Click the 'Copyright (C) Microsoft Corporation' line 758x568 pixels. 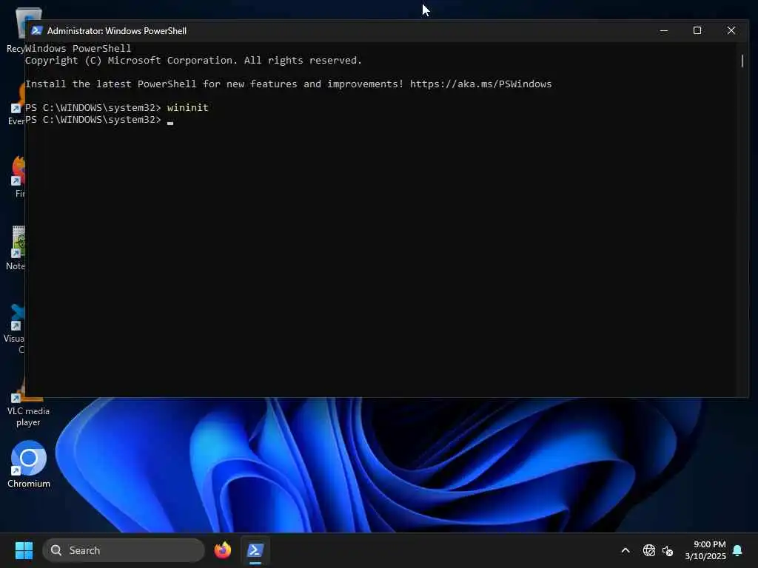[x=193, y=61]
